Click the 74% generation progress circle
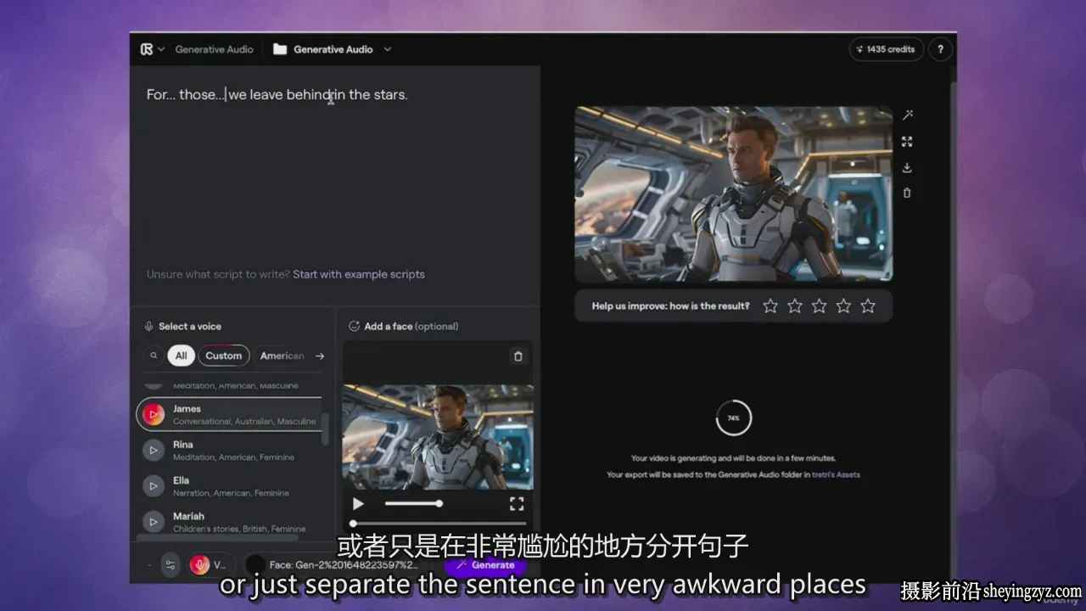Image resolution: width=1086 pixels, height=611 pixels. (x=734, y=418)
